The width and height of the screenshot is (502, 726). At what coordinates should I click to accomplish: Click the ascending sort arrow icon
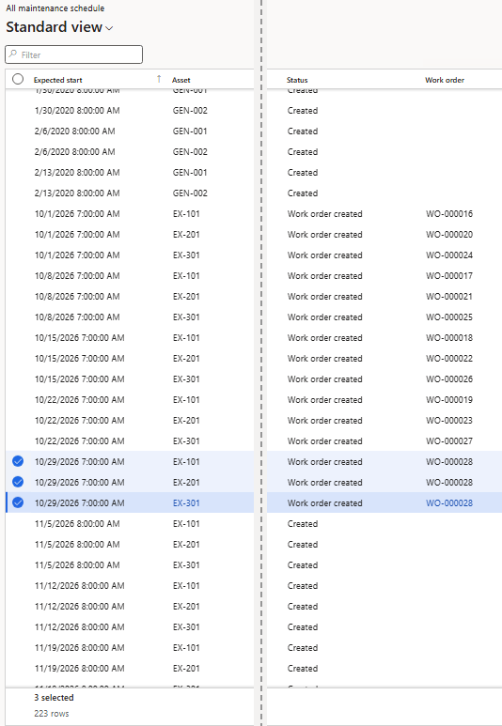pos(159,79)
